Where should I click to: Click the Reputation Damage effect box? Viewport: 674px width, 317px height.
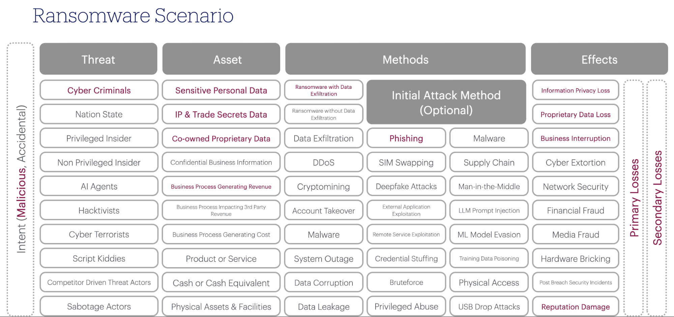pos(575,307)
